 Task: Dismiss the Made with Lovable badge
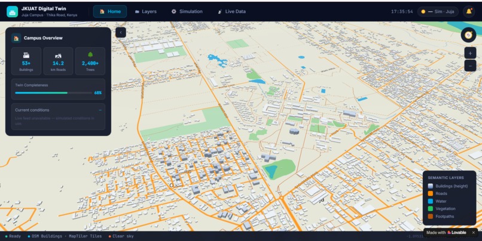pyautogui.click(x=474, y=233)
